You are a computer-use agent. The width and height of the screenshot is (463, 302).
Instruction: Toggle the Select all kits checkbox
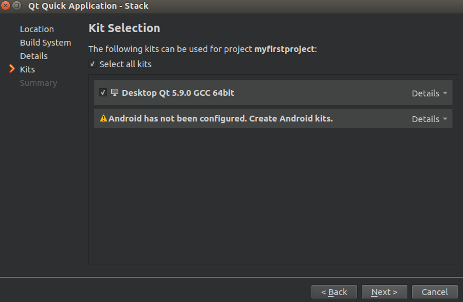coord(92,64)
